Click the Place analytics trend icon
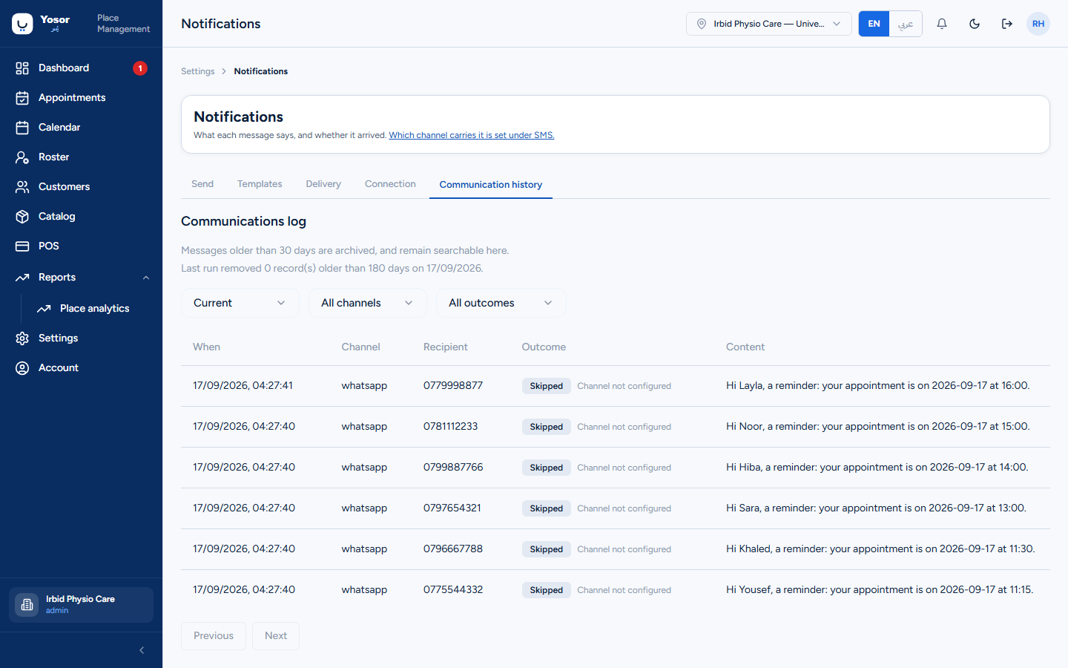The height and width of the screenshot is (668, 1068). 44,309
